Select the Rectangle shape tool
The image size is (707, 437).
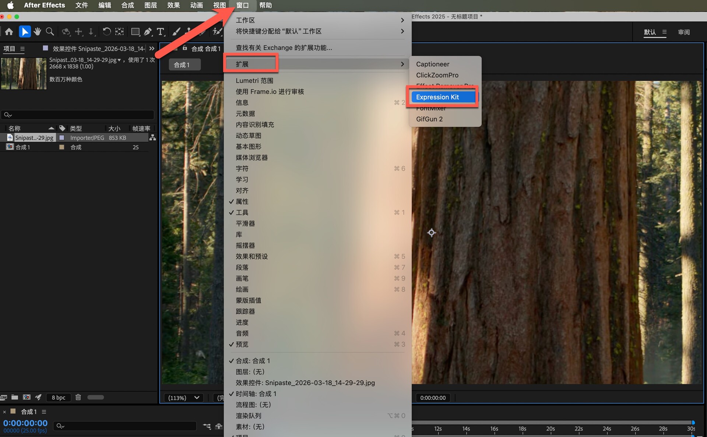[x=135, y=32]
